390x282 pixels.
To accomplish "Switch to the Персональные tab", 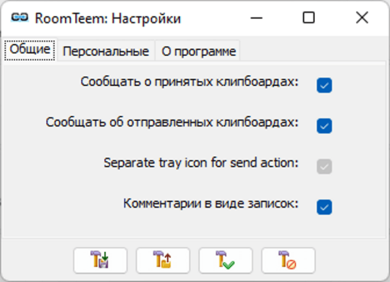I will [x=106, y=51].
